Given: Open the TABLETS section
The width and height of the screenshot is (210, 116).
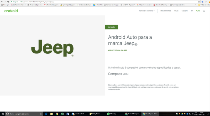Looking at the screenshot, I should (185, 11).
